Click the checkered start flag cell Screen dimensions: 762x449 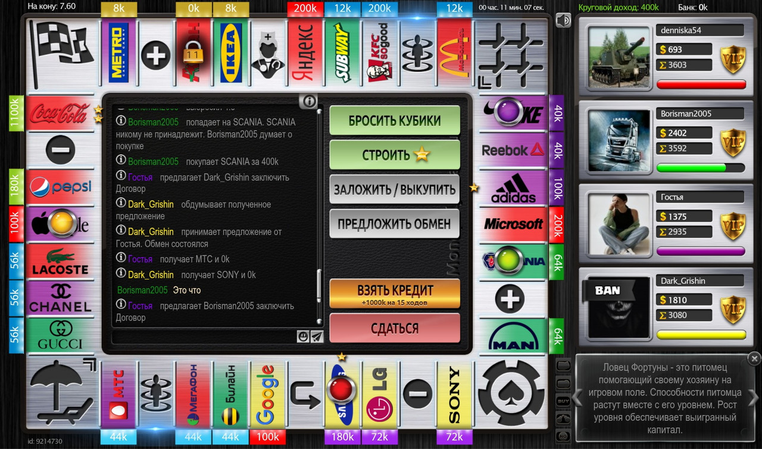click(x=61, y=54)
